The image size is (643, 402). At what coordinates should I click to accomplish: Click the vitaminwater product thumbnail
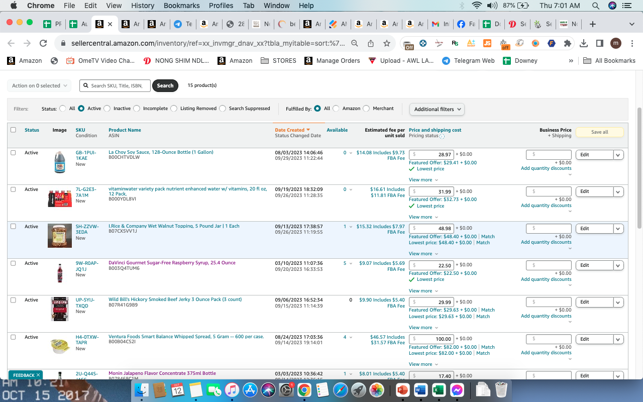coord(60,198)
